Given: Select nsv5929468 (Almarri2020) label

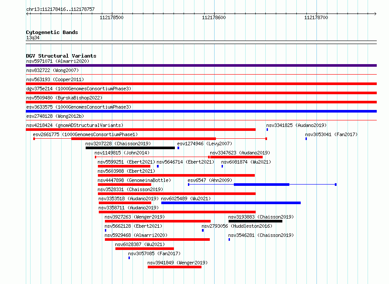Looking at the screenshot, I should [x=136, y=235].
